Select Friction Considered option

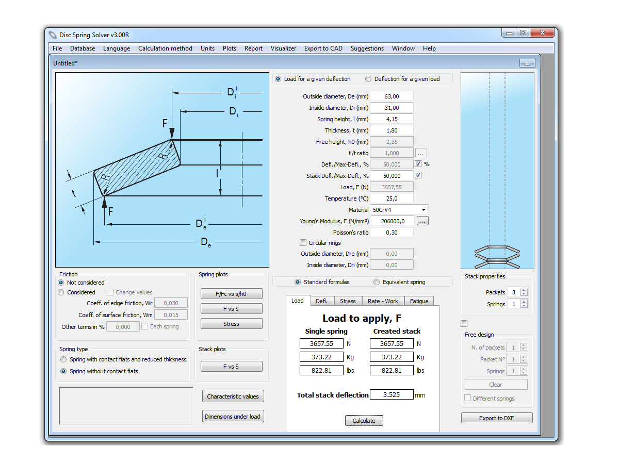pos(76,292)
